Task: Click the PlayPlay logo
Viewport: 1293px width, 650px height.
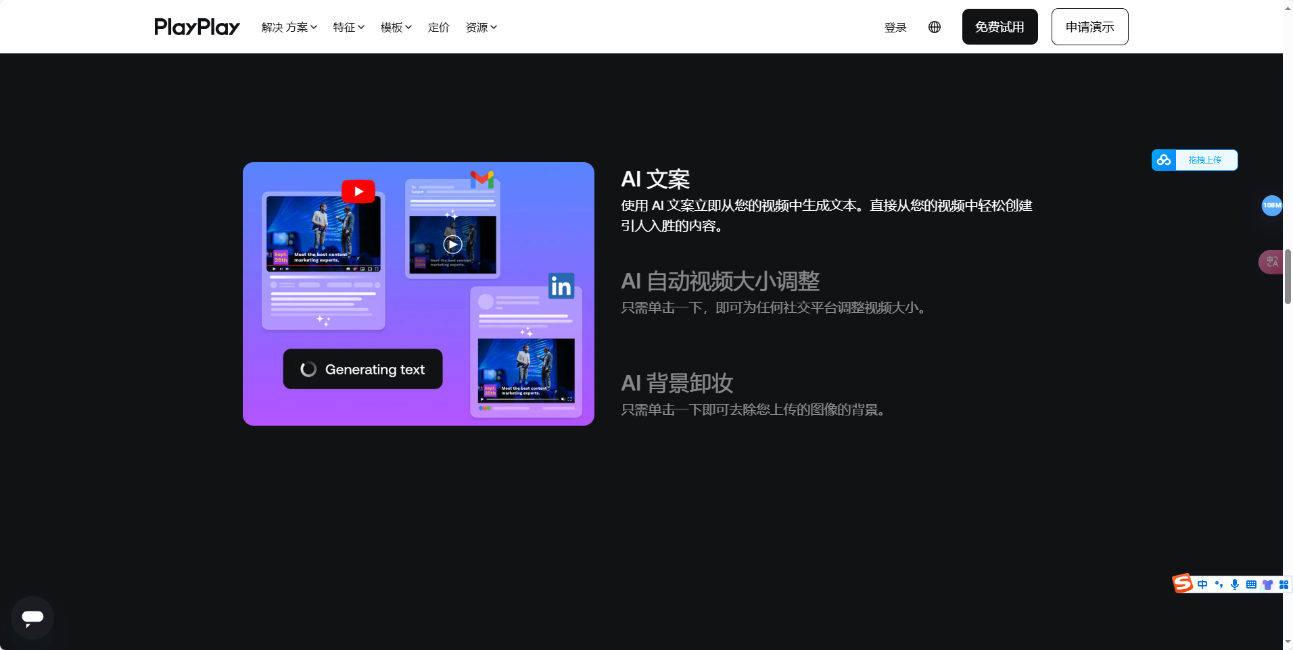Action: pyautogui.click(x=197, y=27)
